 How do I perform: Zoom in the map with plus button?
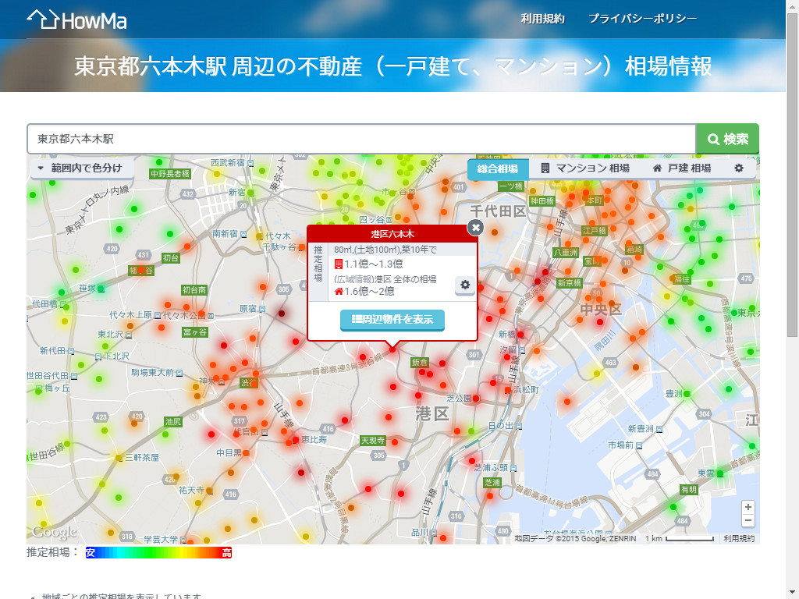point(748,507)
